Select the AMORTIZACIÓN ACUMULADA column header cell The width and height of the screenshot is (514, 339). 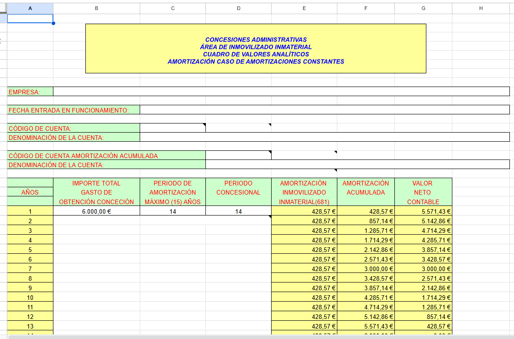[x=366, y=188]
